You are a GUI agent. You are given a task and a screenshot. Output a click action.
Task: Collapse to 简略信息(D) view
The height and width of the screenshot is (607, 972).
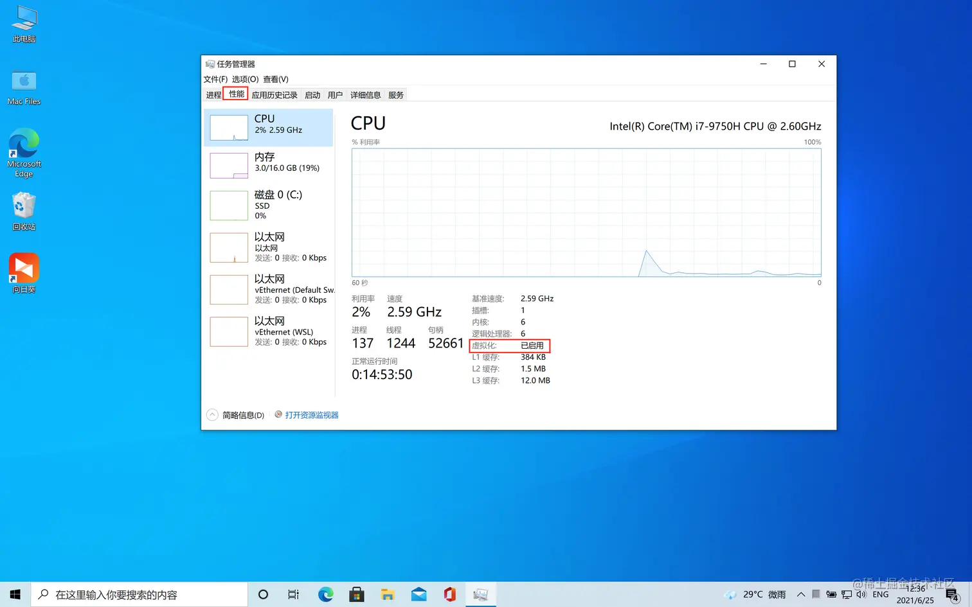tap(236, 415)
